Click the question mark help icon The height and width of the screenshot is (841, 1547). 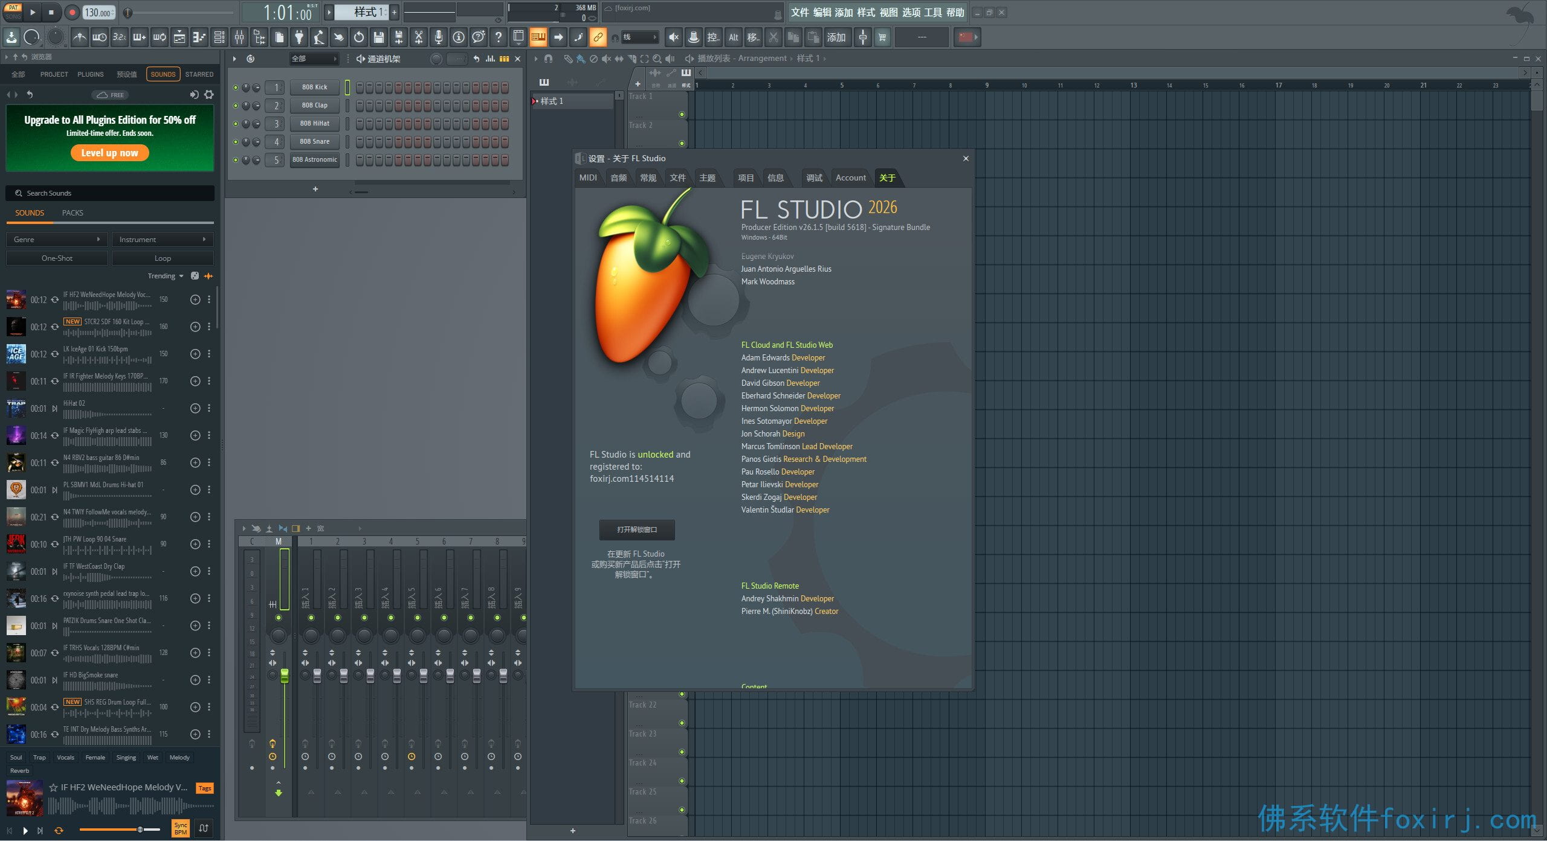pyautogui.click(x=498, y=37)
